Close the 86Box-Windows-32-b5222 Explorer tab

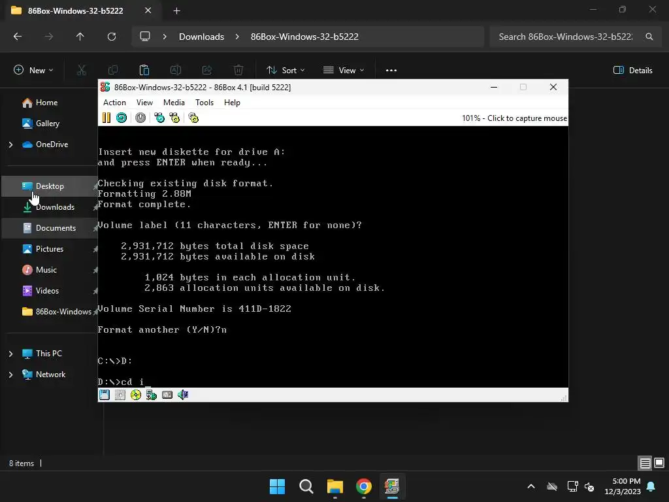pyautogui.click(x=148, y=10)
